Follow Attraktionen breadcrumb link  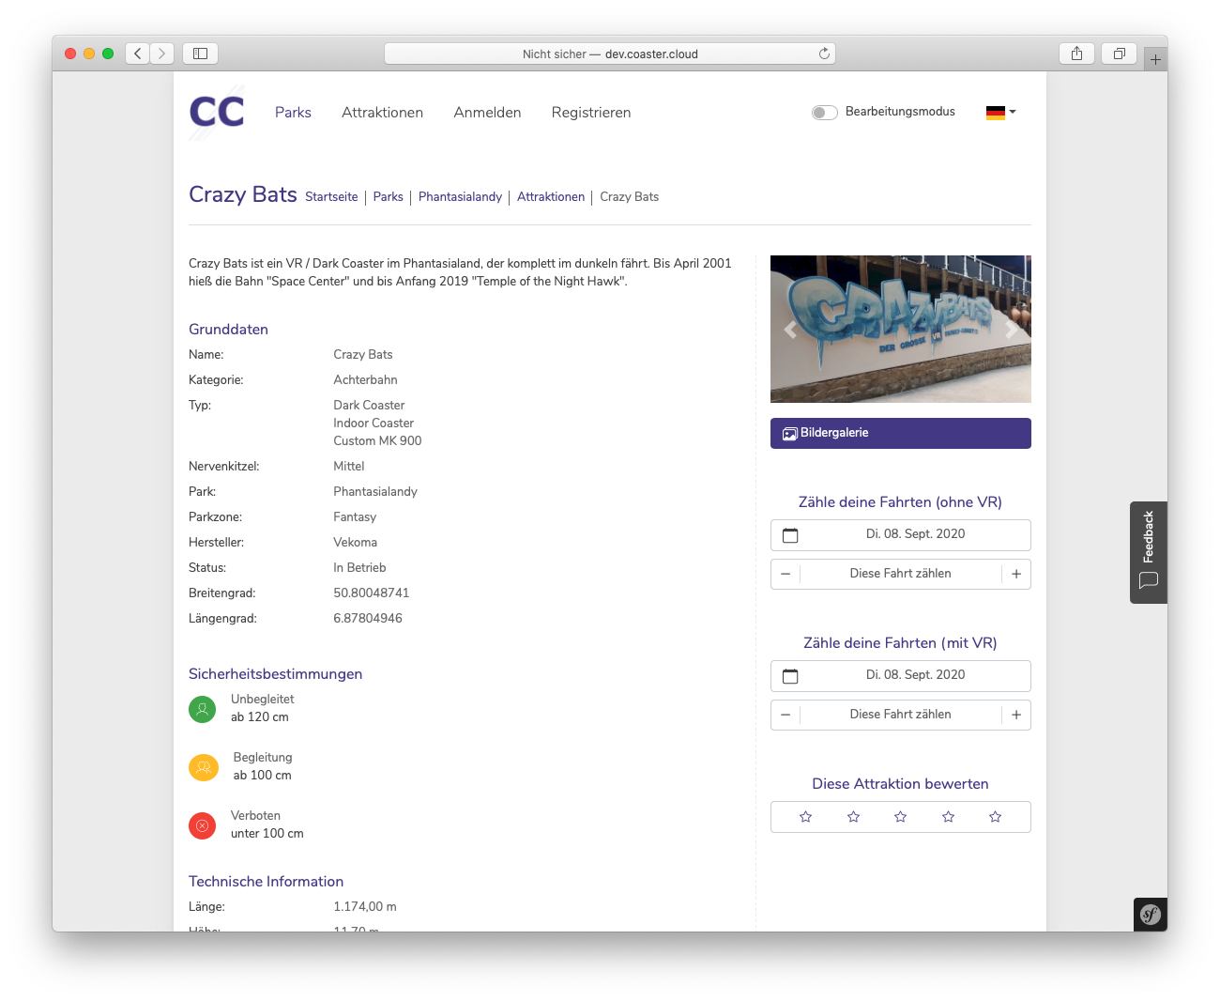tap(551, 197)
